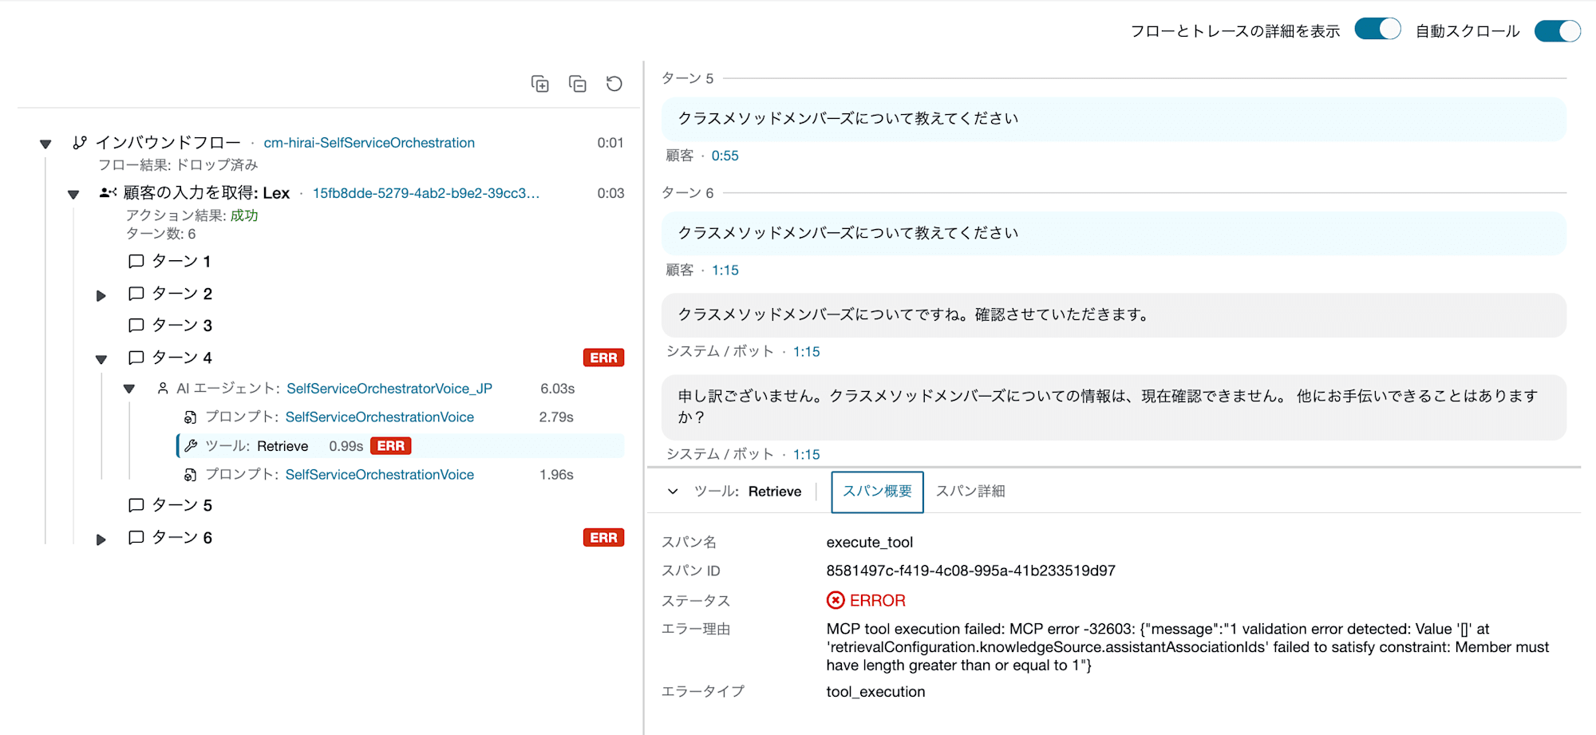Click the ターン 2 chat bubble icon
The height and width of the screenshot is (735, 1596).
pyautogui.click(x=136, y=294)
